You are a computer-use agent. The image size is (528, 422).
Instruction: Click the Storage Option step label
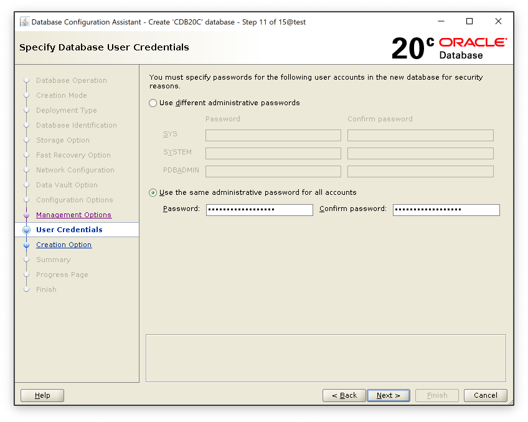point(63,140)
